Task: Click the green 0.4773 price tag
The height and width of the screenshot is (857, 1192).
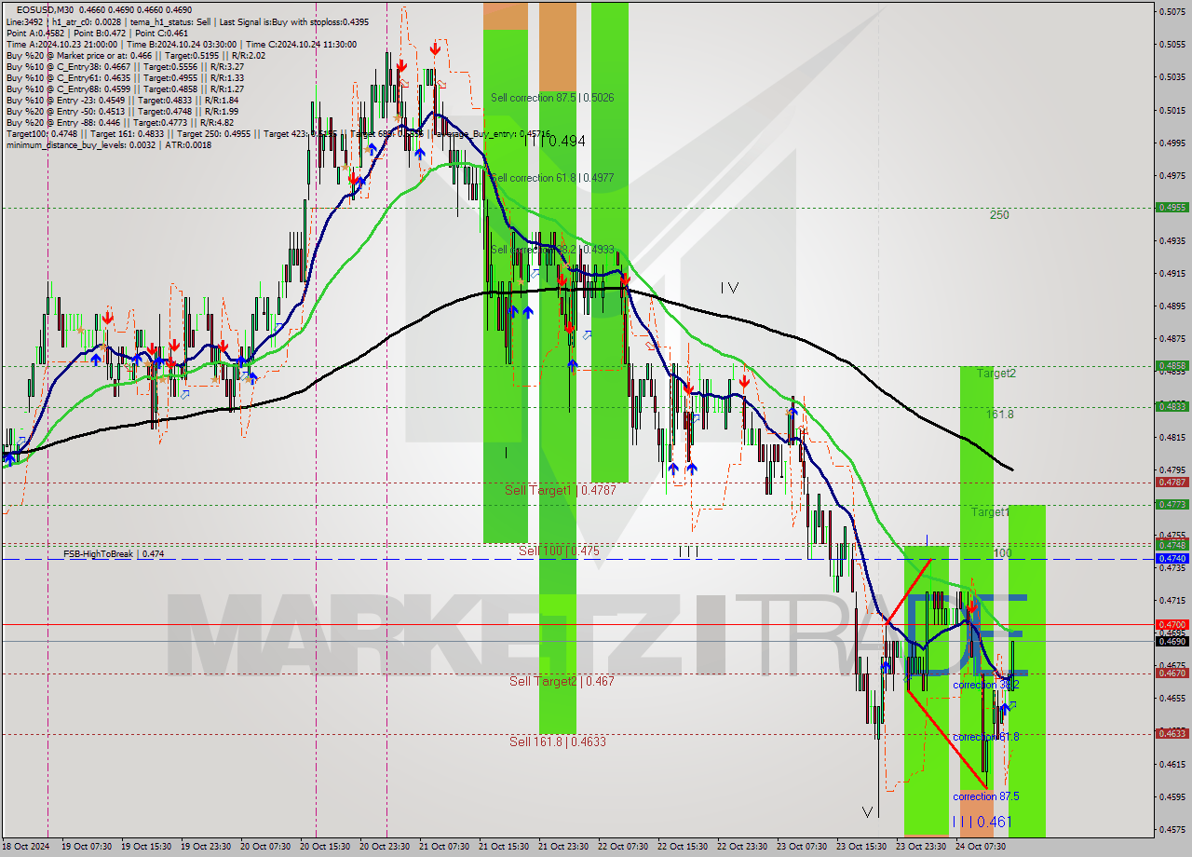Action: [1172, 504]
